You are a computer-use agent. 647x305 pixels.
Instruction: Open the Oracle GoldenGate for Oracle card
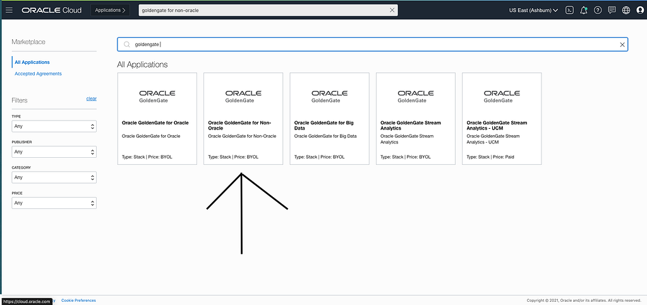pyautogui.click(x=157, y=119)
